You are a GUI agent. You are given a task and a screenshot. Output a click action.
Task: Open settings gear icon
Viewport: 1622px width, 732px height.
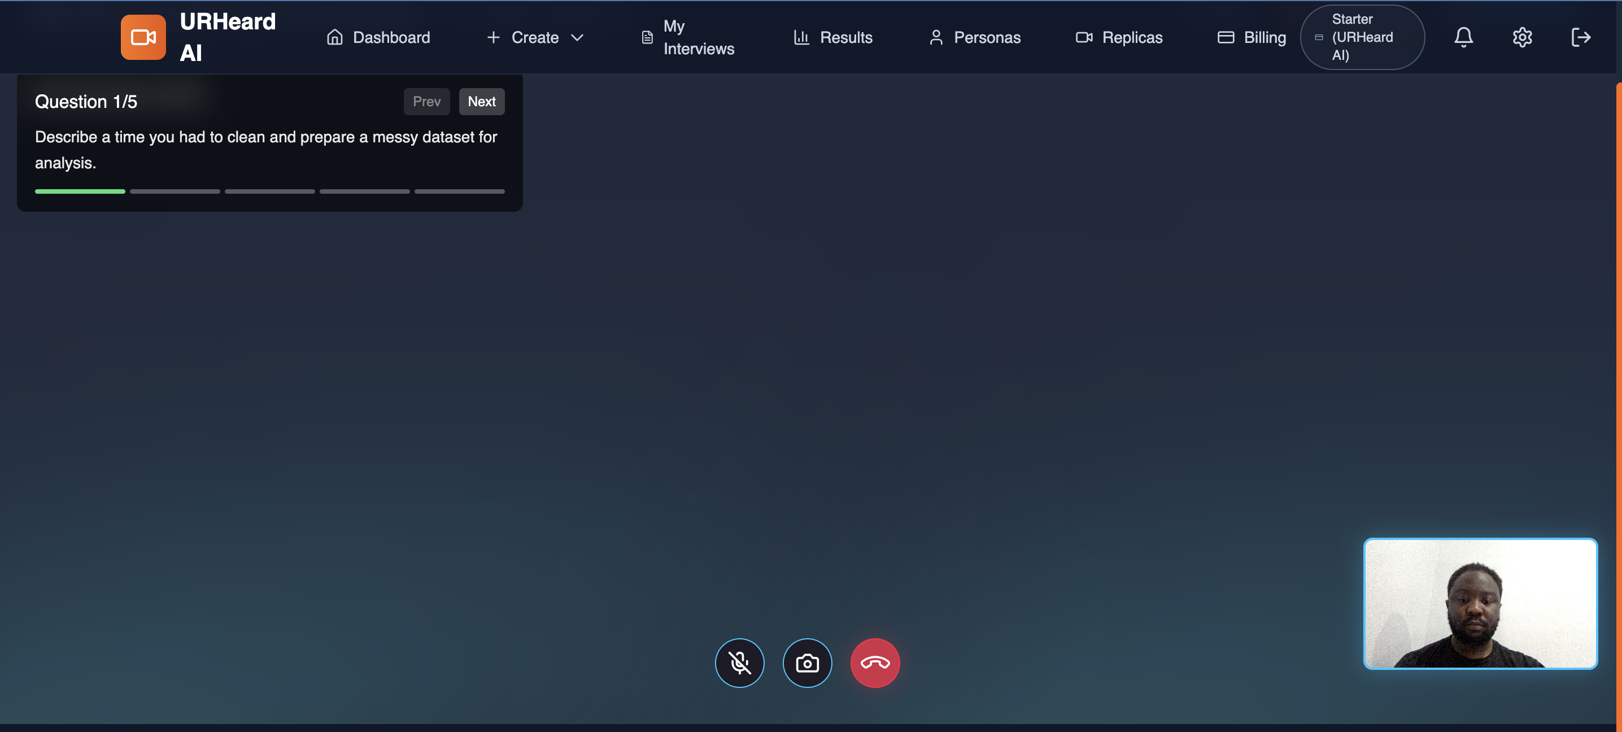point(1522,37)
